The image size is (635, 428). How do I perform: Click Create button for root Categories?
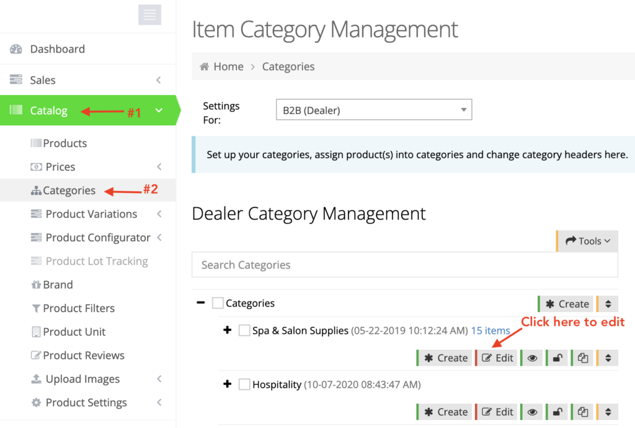pyautogui.click(x=566, y=304)
